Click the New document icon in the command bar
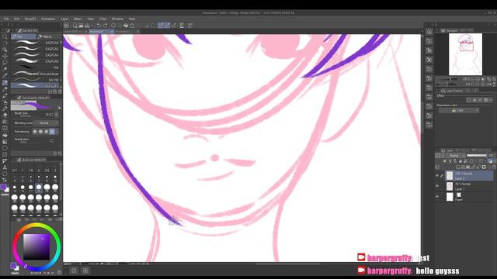 click(75, 26)
